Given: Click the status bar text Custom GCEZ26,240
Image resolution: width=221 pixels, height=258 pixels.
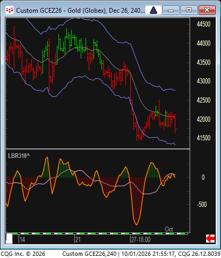Looking at the screenshot, I should pyautogui.click(x=89, y=254).
